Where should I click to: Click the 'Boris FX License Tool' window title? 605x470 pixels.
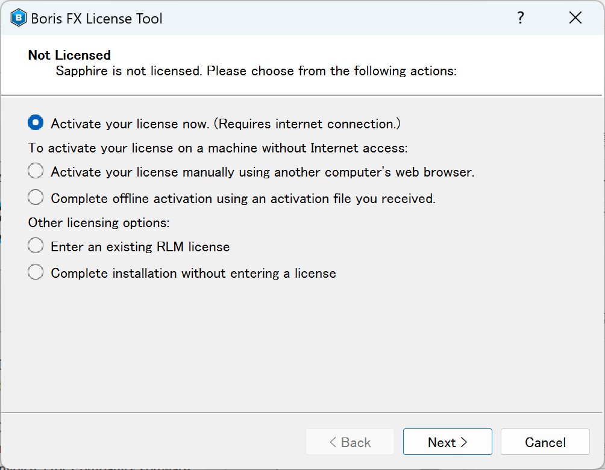tap(96, 19)
